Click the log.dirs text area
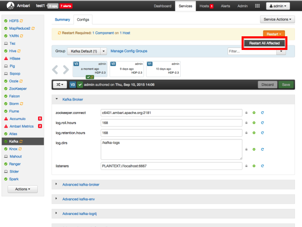302x227 pixels. (172, 149)
